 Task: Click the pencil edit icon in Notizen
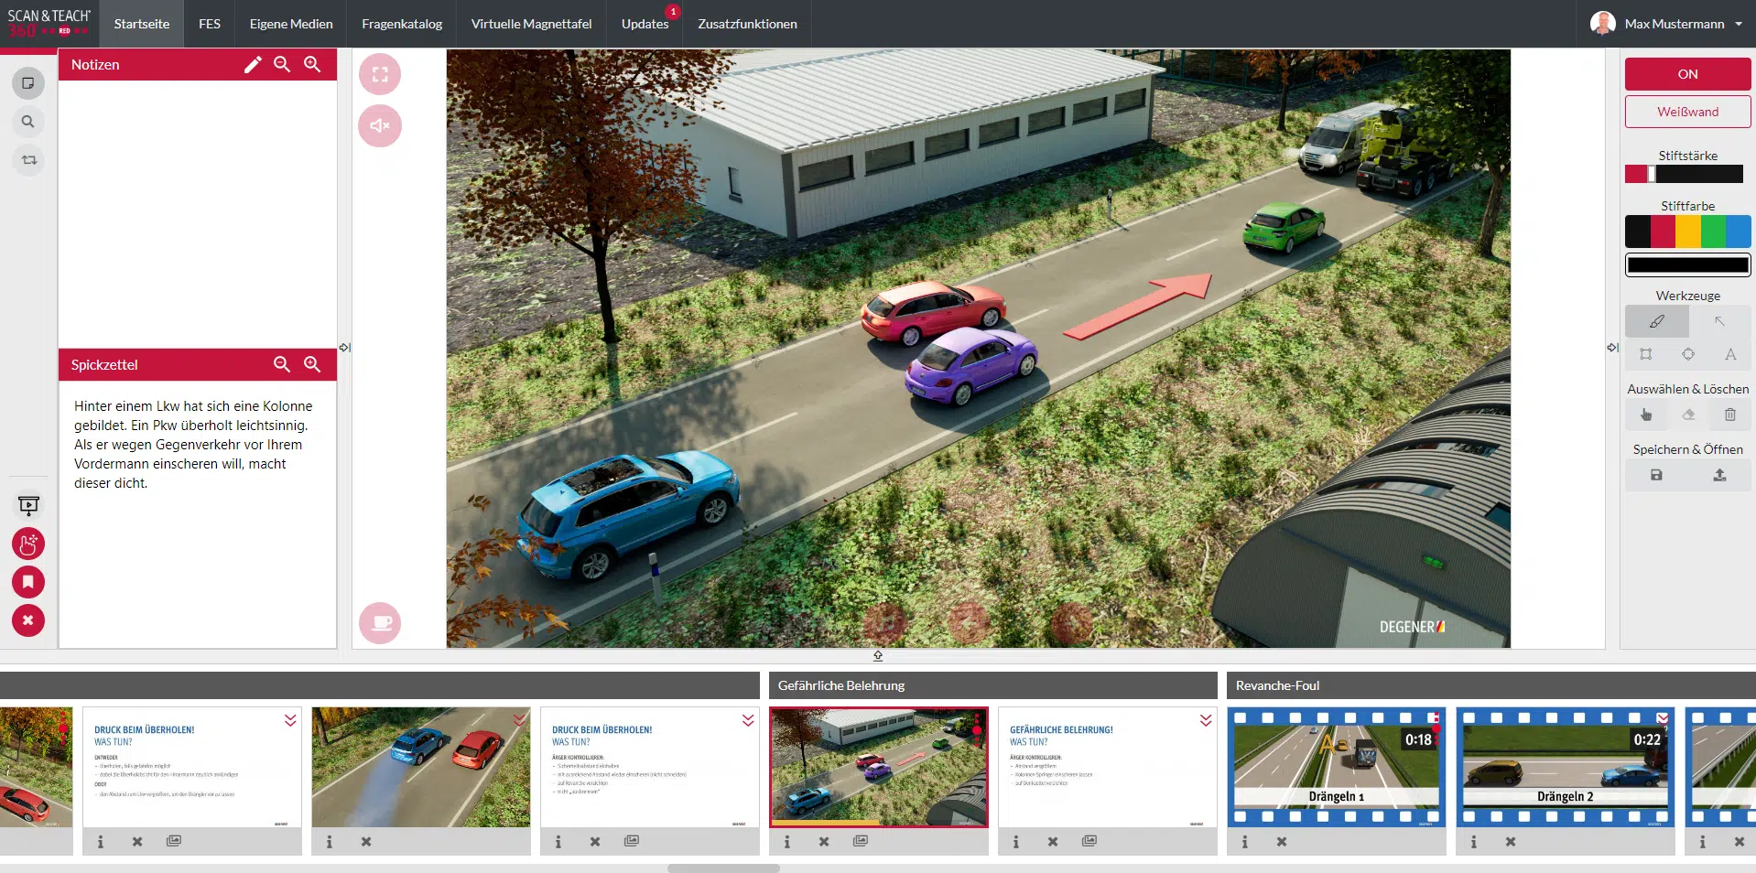point(253,65)
